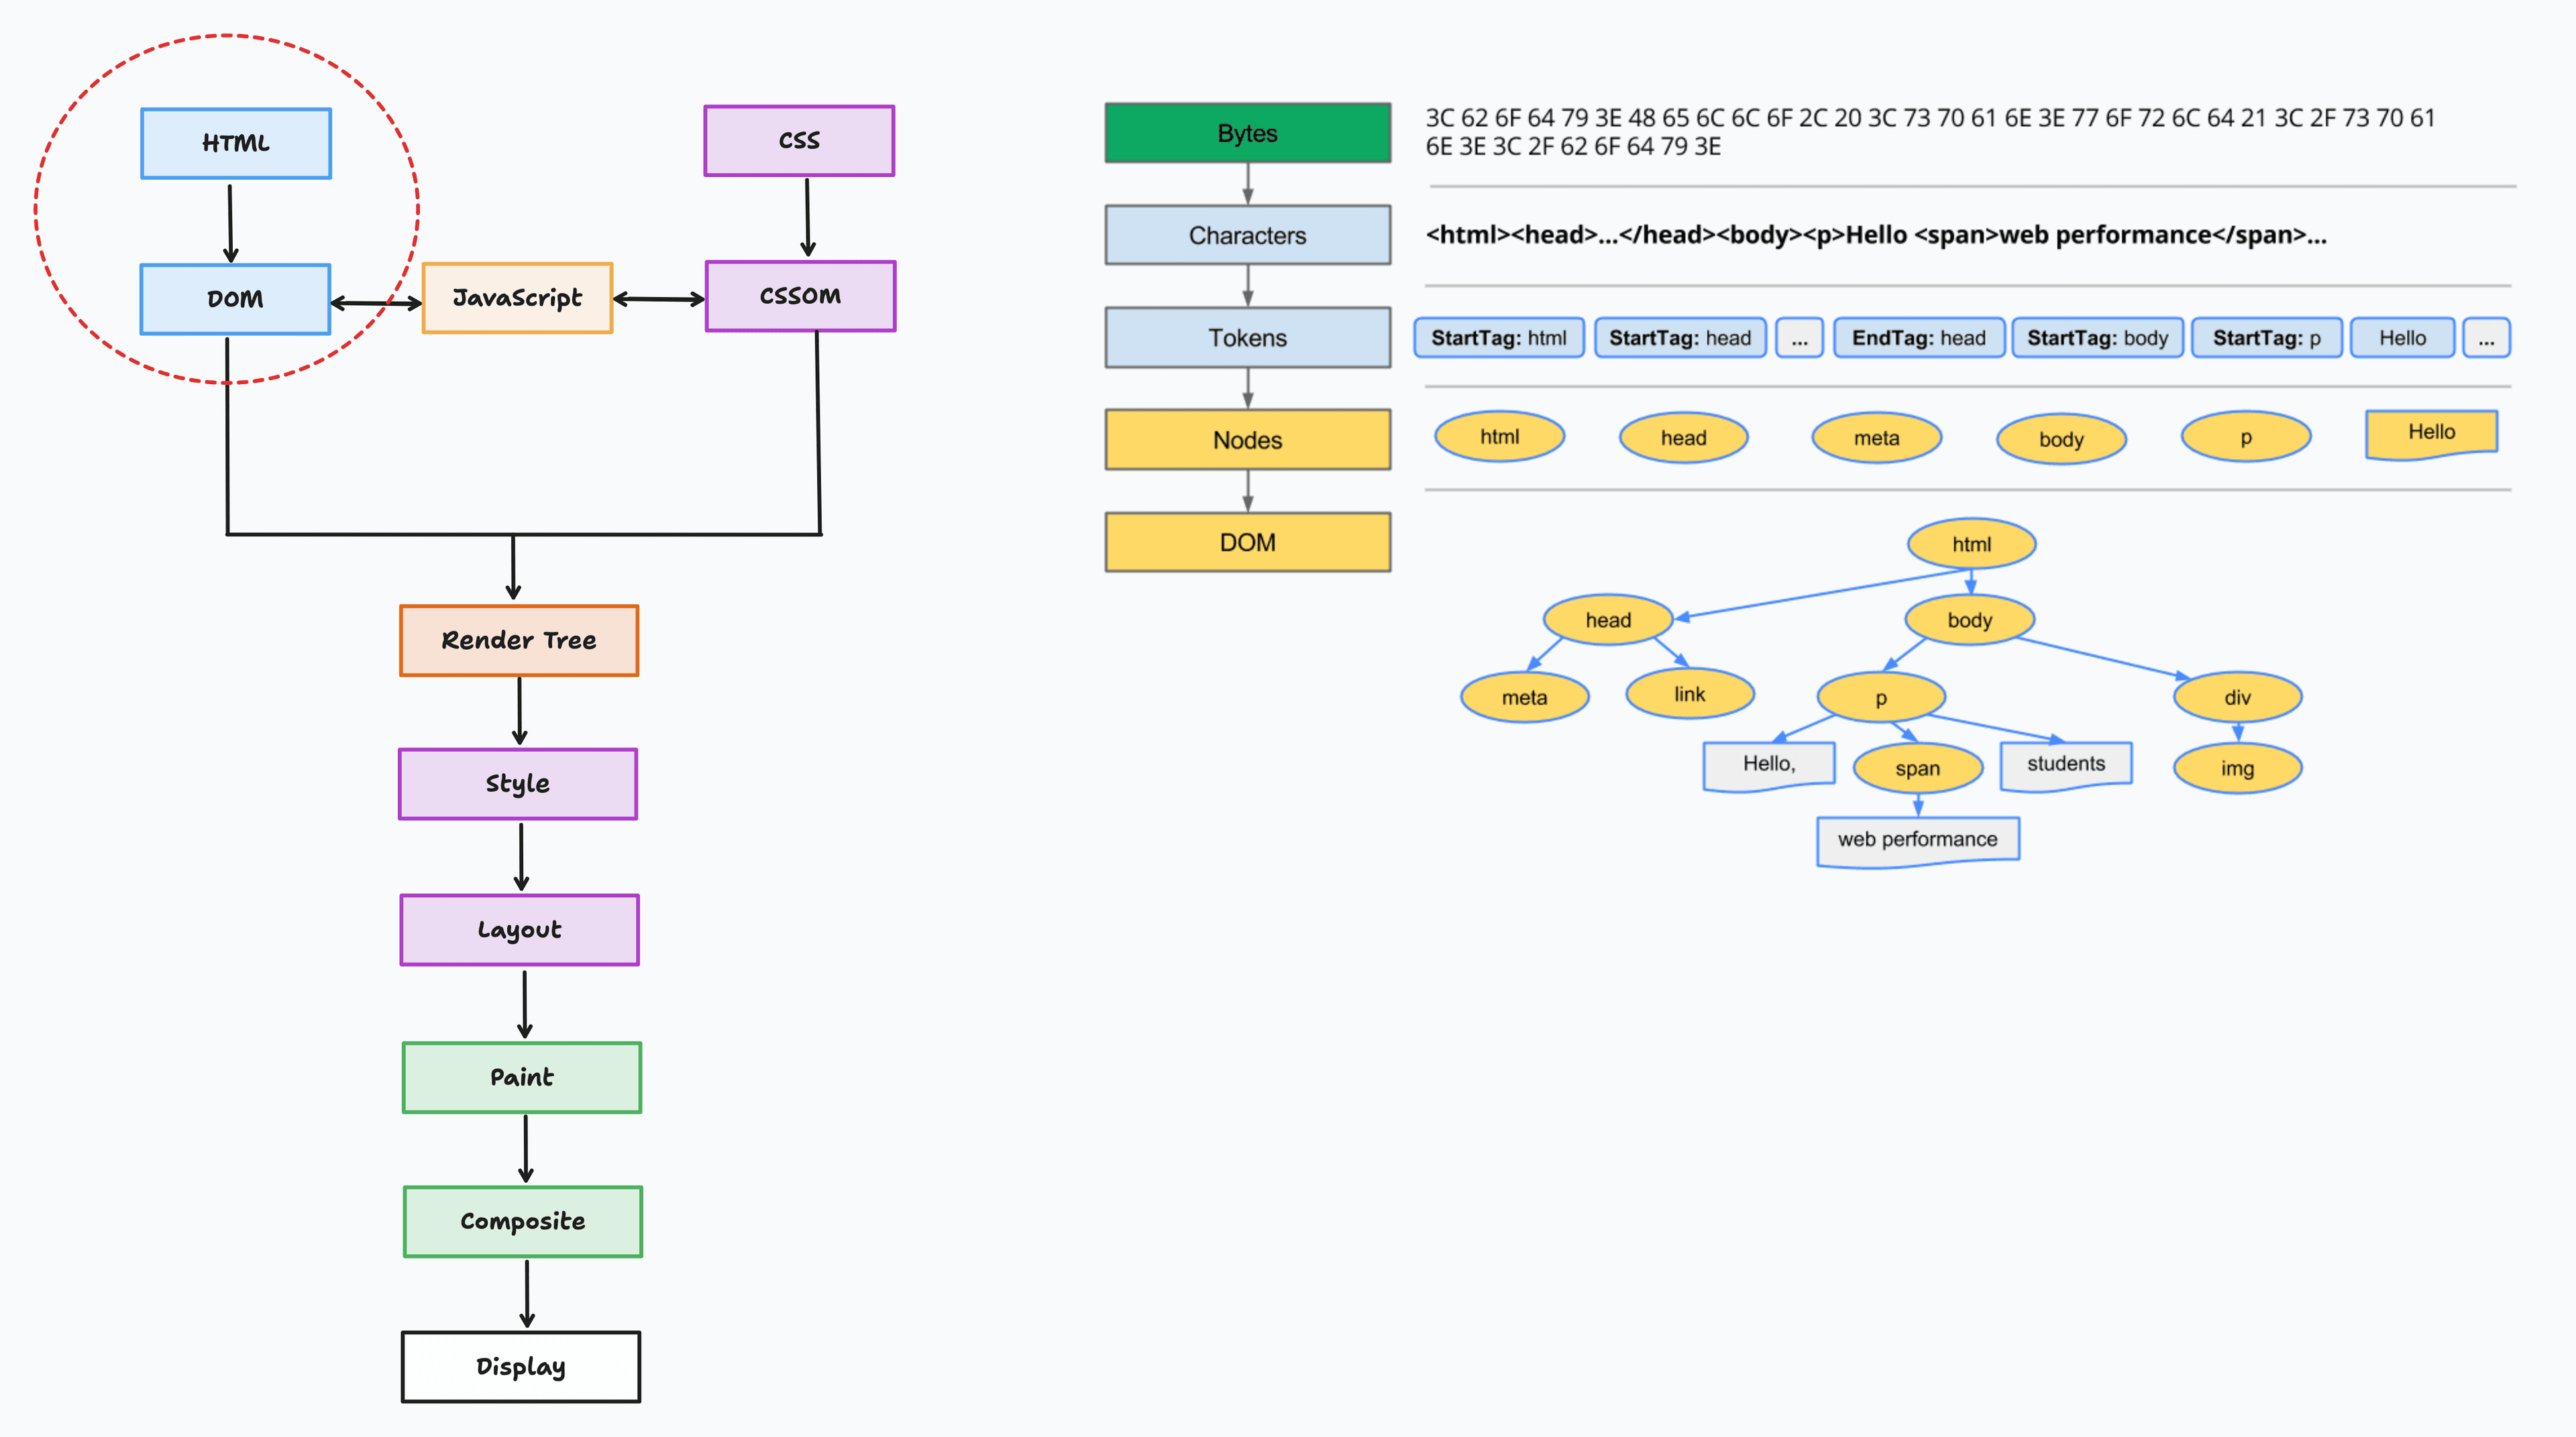Viewport: 2576px width, 1437px height.
Task: Click the 'p' node under body in the DOM tree
Action: click(1881, 697)
